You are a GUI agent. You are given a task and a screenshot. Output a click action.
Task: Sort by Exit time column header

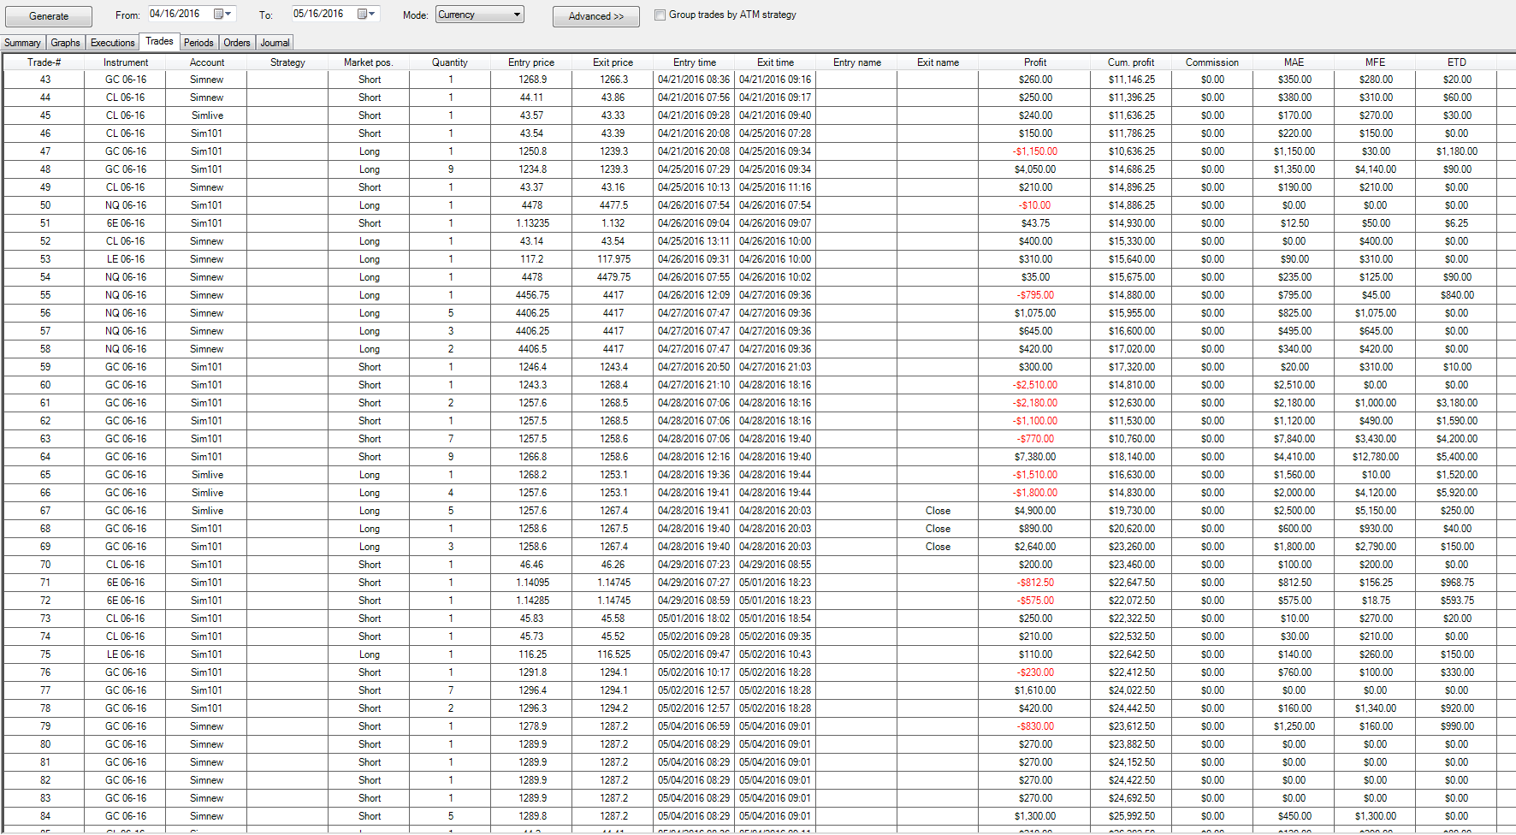click(775, 62)
